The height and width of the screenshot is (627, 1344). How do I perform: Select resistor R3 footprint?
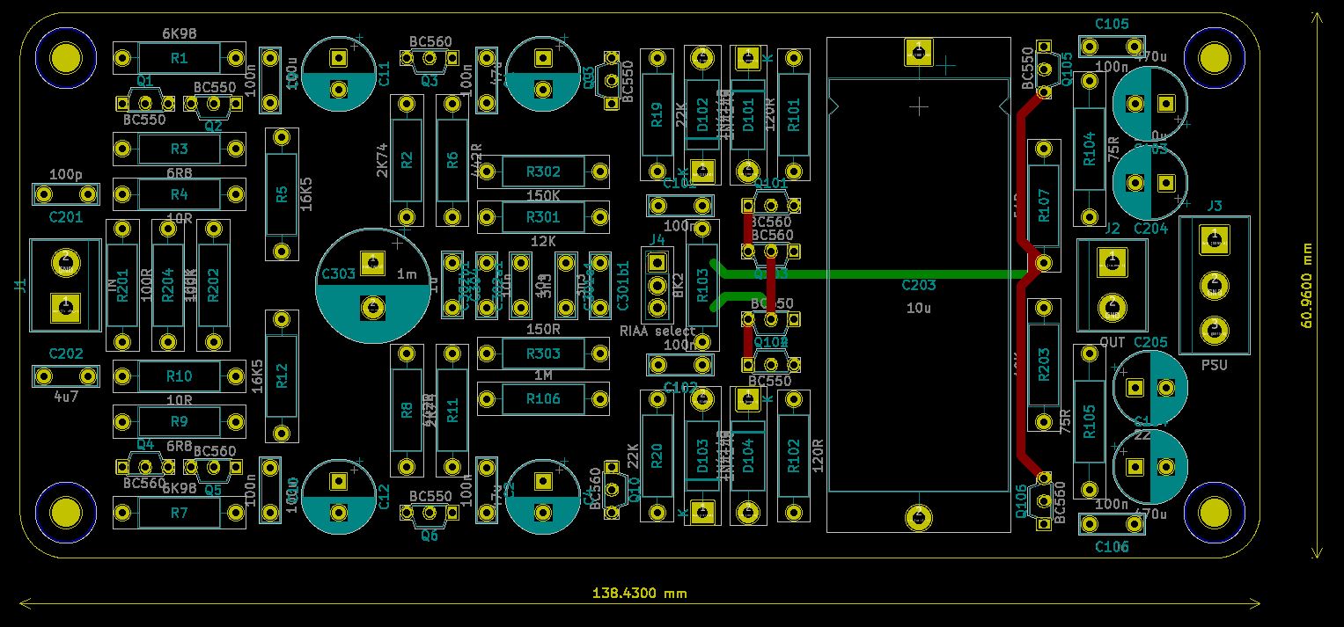(x=179, y=149)
